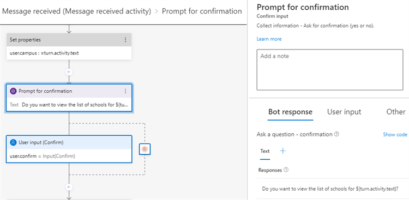409x200 pixels.
Task: Select the User input (Confirm) node header
Action: [69, 142]
